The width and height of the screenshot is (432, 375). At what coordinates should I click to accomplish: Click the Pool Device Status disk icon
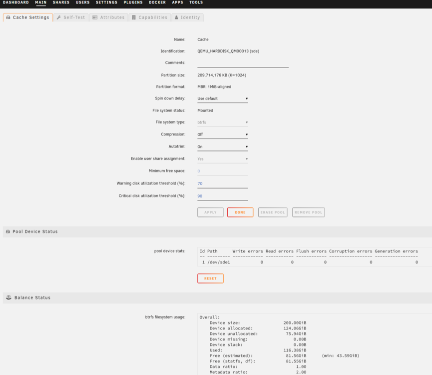coord(8,231)
